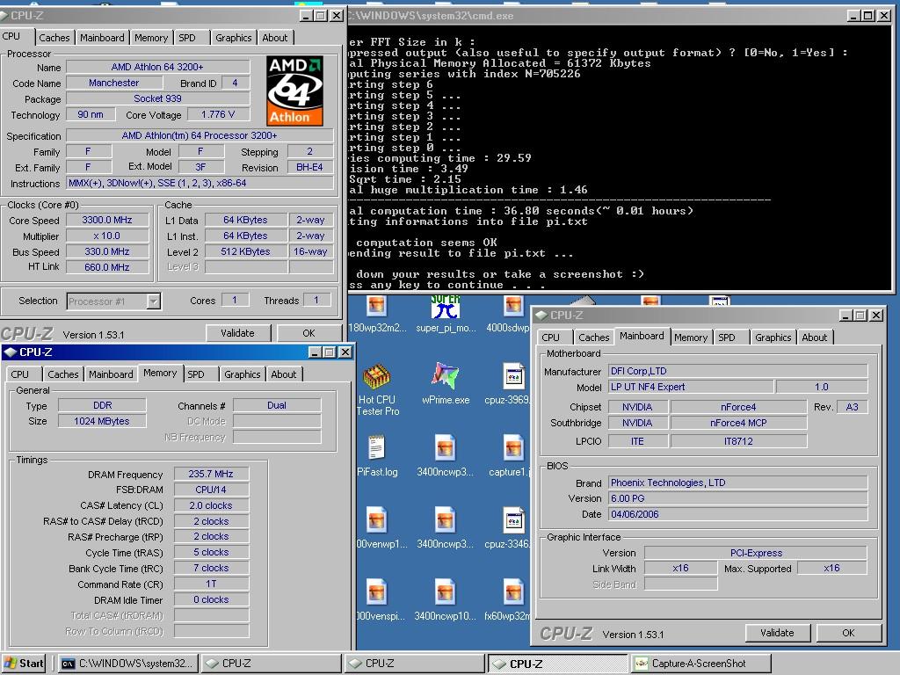Image resolution: width=900 pixels, height=675 pixels.
Task: Open the About tab in the top-left CPU-Z window
Action: click(x=275, y=38)
